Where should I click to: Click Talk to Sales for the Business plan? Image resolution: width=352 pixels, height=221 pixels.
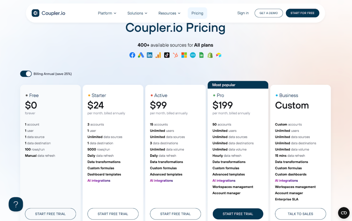[x=300, y=214]
